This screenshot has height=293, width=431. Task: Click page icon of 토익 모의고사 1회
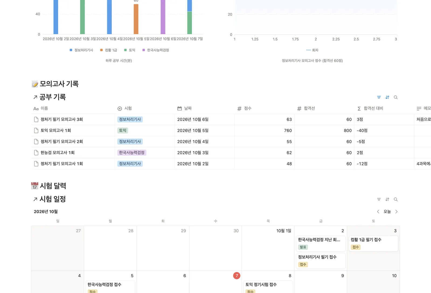click(x=36, y=130)
